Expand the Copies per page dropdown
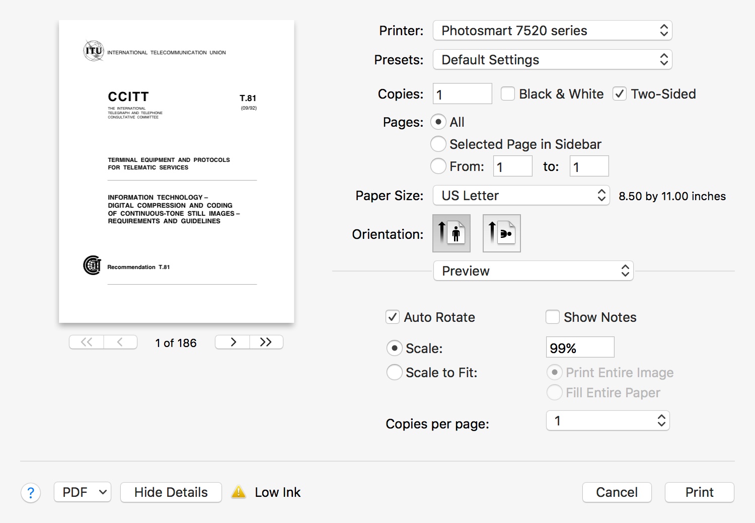Screen dimensions: 755x523 608,421
